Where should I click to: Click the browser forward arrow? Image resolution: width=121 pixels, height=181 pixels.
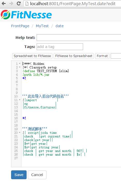(11, 4)
